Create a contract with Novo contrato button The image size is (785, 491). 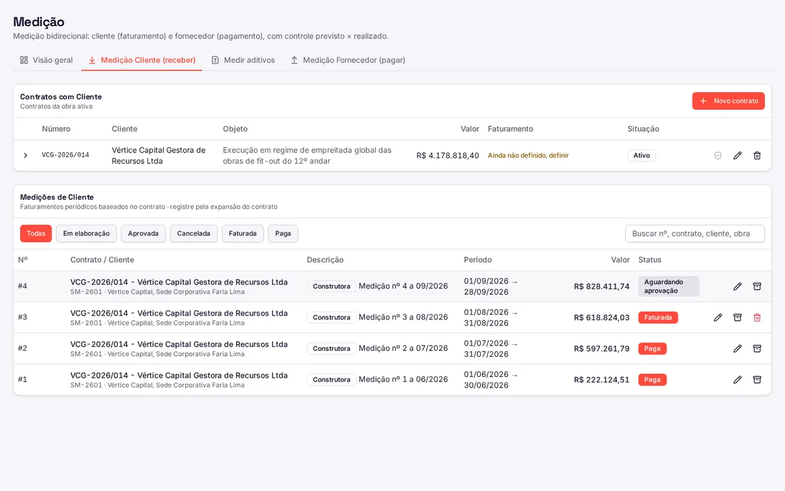728,101
